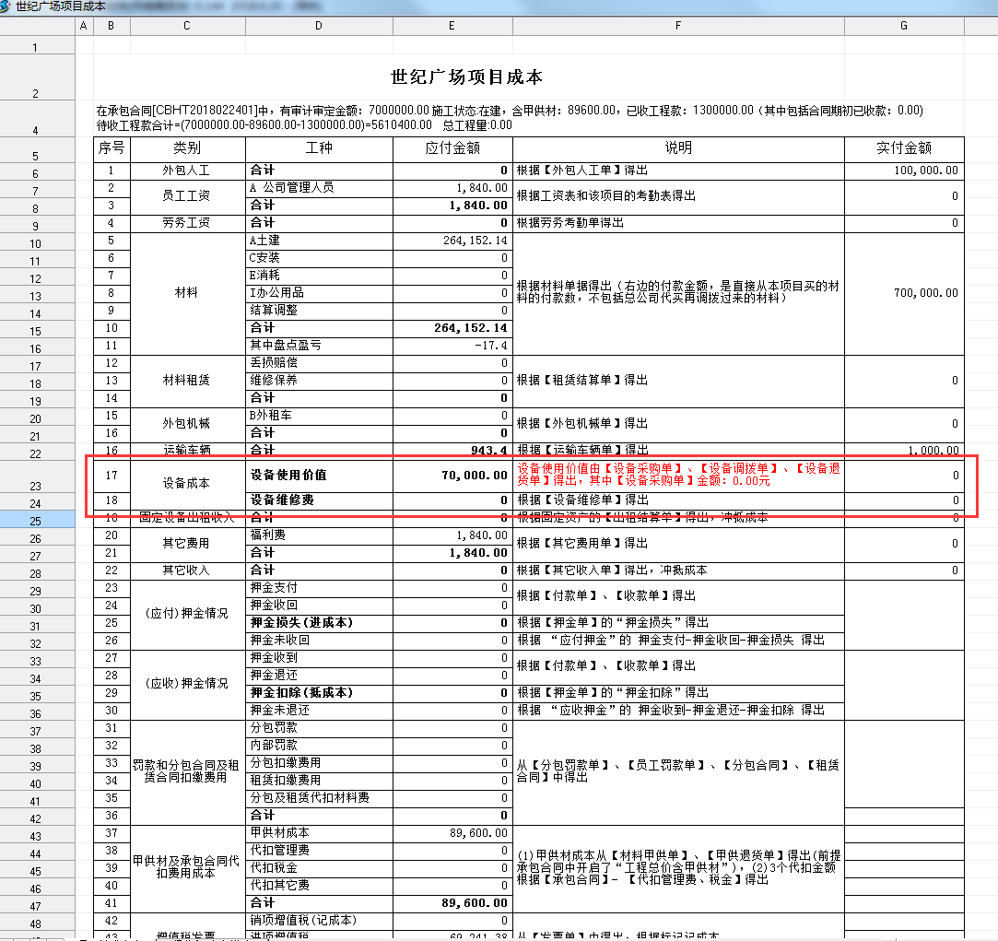Select column header C
The image size is (998, 941).
(187, 26)
